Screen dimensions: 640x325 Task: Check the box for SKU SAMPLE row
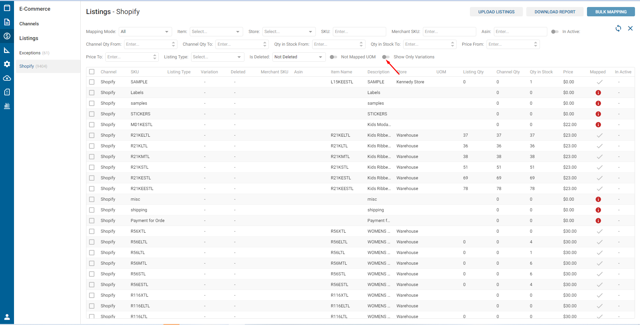coord(92,82)
